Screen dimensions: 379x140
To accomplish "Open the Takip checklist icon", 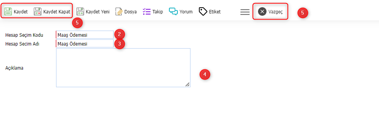I will click(147, 11).
